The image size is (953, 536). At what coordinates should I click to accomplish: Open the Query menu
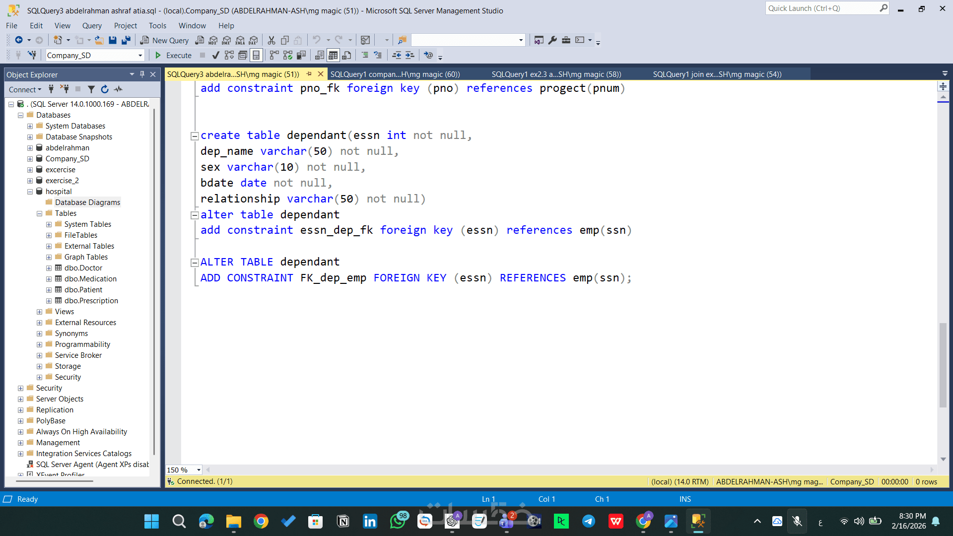click(x=92, y=26)
